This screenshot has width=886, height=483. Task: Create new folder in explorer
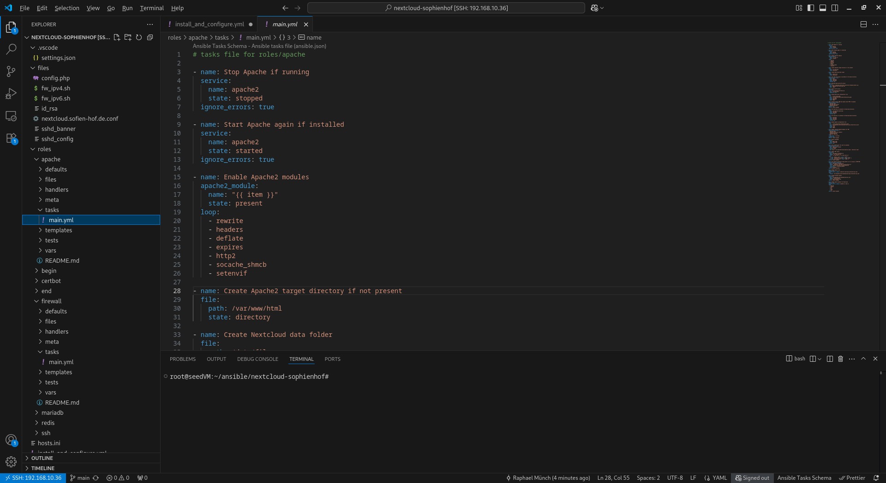pos(128,37)
